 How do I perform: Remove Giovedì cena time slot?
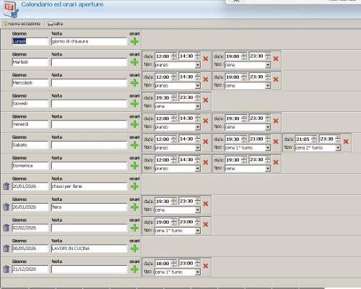pos(206,100)
